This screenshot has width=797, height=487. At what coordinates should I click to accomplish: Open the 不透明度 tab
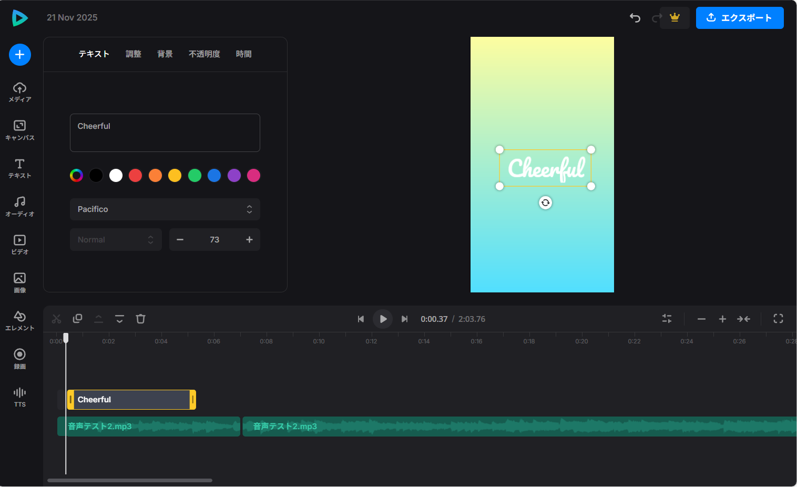204,54
